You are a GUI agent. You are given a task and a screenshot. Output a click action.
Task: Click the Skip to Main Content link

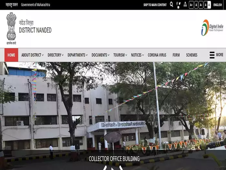[x=155, y=5]
